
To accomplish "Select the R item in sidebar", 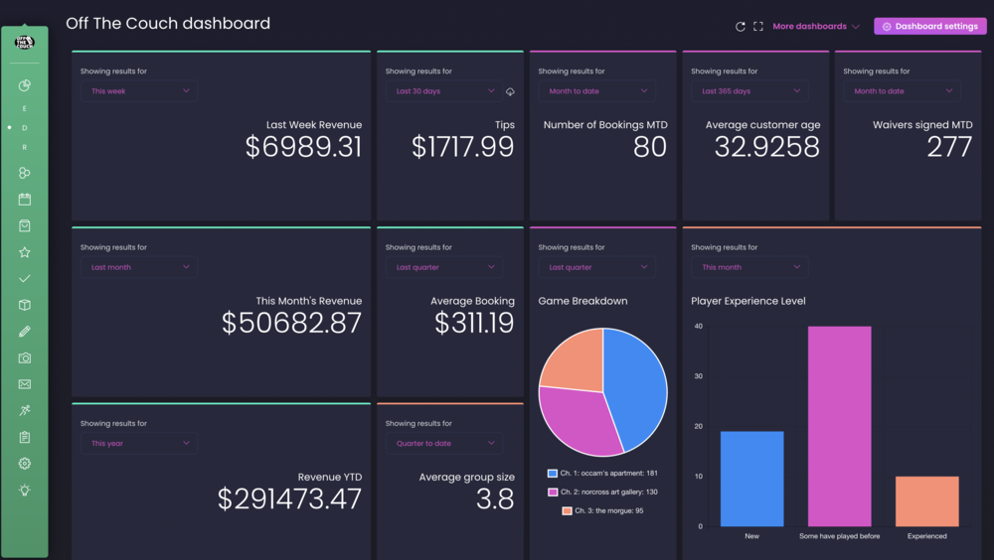I will (25, 148).
